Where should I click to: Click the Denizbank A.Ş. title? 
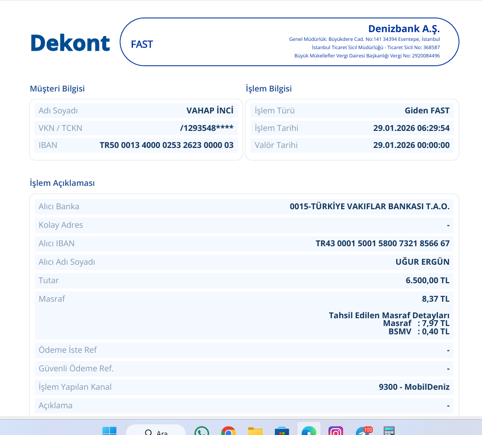(x=404, y=29)
